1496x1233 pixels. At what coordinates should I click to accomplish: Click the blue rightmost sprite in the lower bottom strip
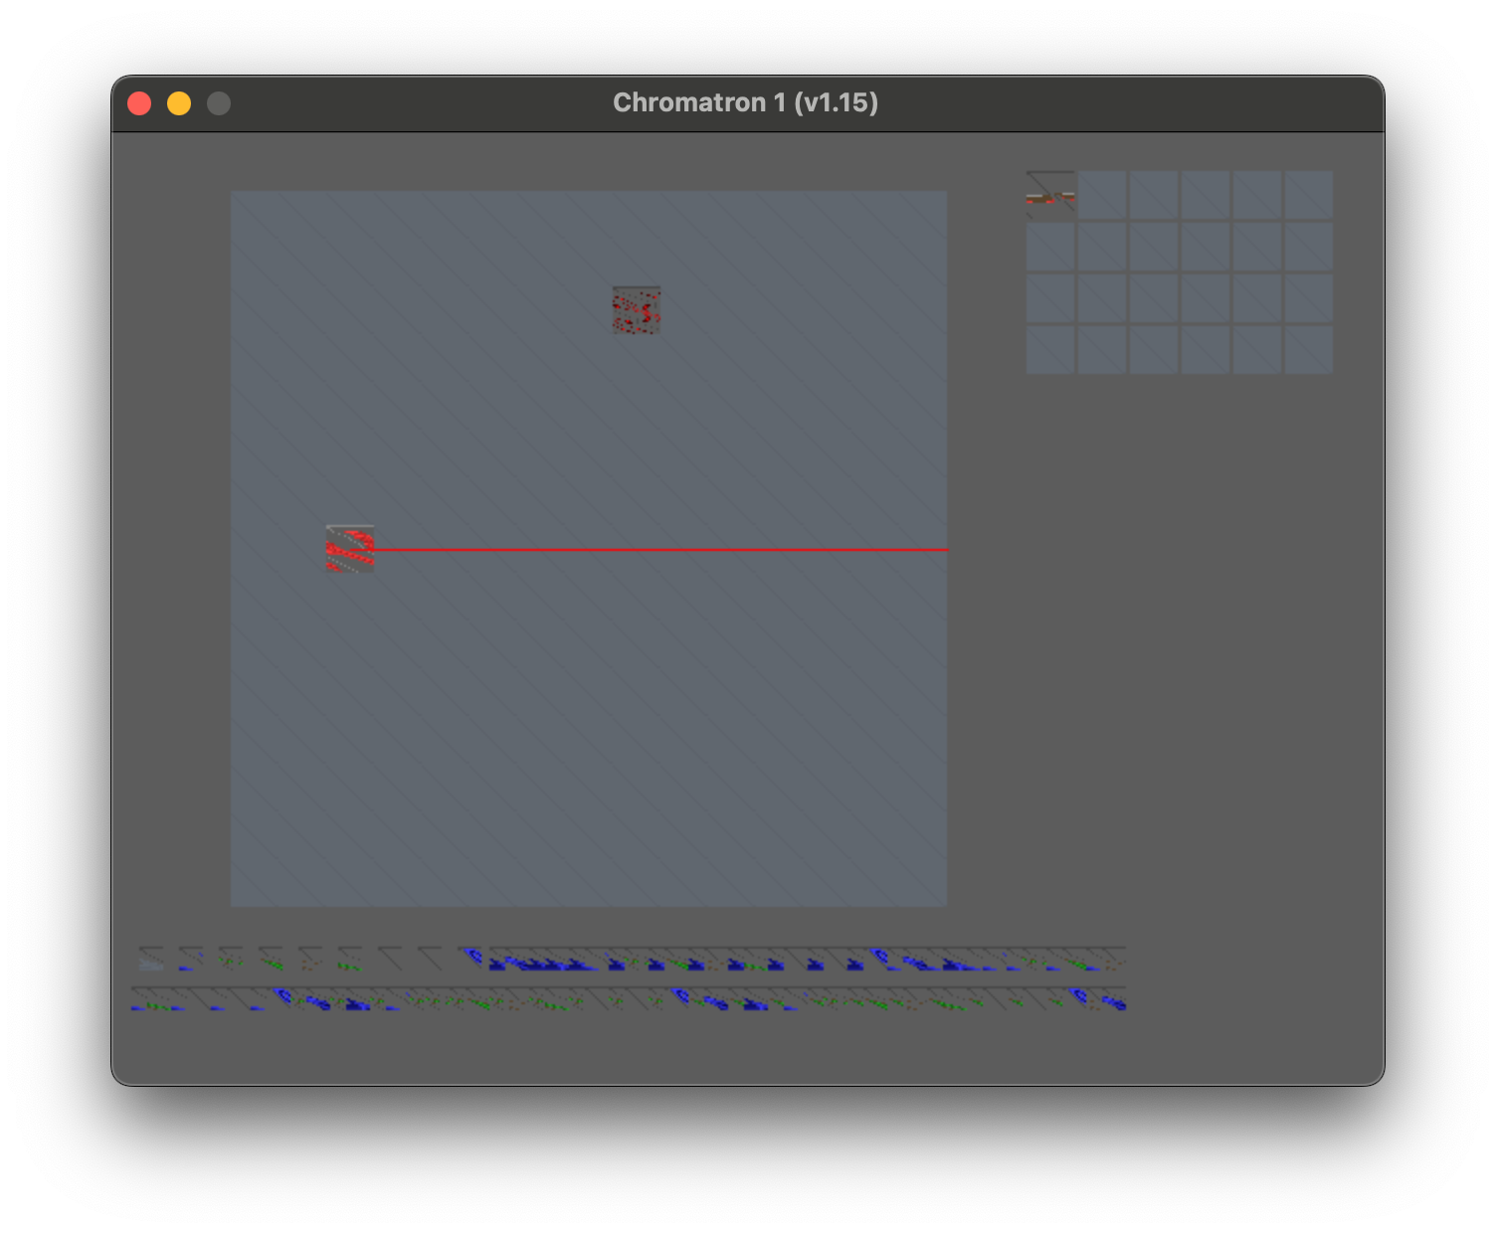coord(1112,1000)
